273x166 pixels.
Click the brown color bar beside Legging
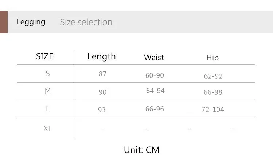(4, 22)
